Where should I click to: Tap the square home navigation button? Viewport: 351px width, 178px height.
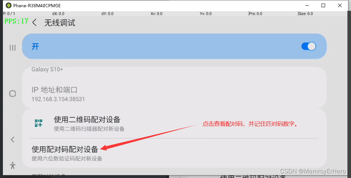pyautogui.click(x=13, y=93)
